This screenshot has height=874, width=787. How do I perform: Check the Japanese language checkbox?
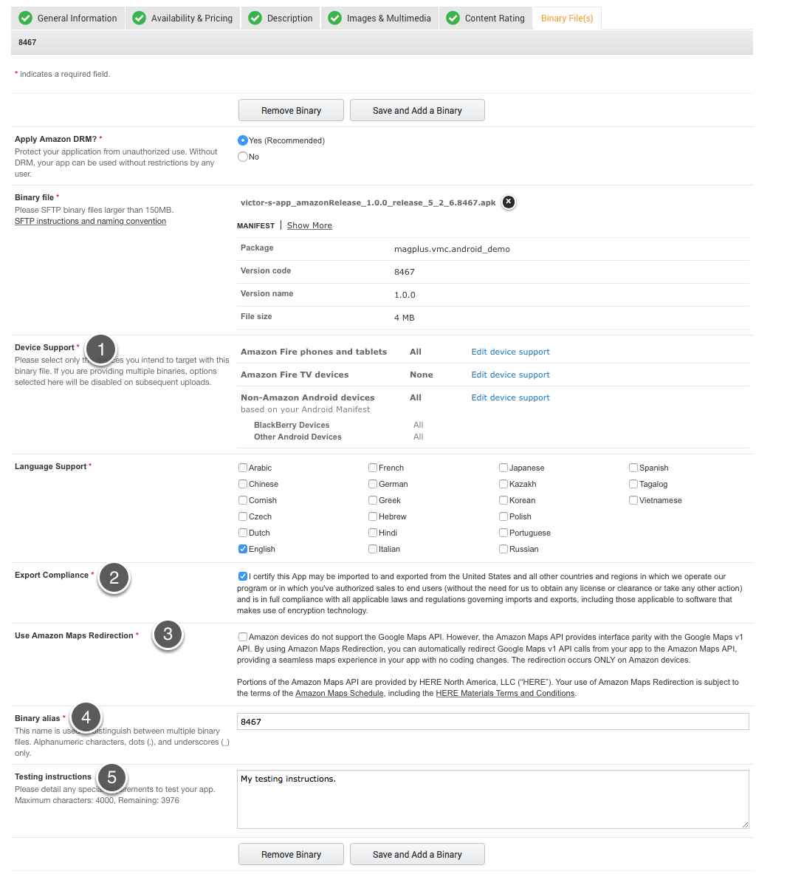click(504, 468)
